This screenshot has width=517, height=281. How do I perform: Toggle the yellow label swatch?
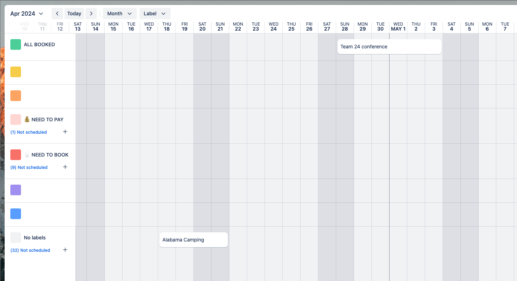click(15, 71)
